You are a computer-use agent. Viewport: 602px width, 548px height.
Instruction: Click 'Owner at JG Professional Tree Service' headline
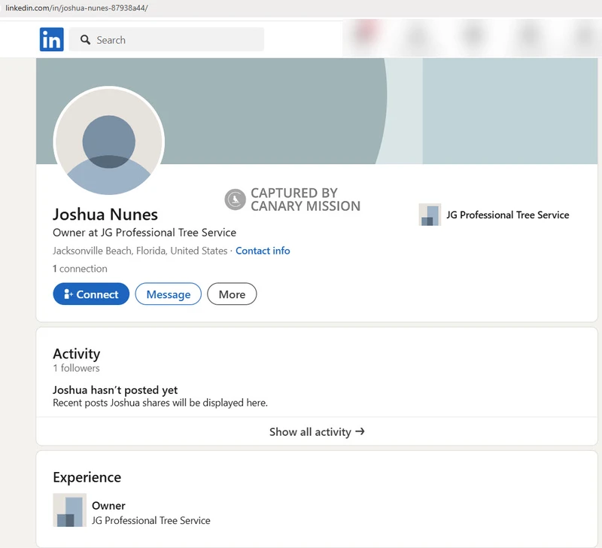[144, 233]
